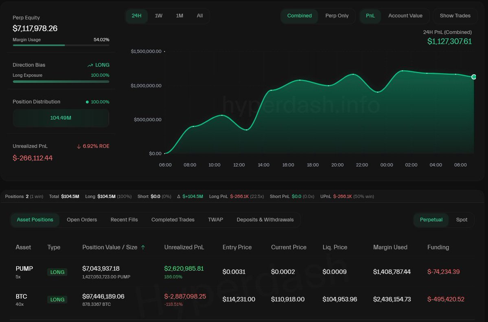
Task: Click the PUMP row LONG badge
Action: (57, 272)
